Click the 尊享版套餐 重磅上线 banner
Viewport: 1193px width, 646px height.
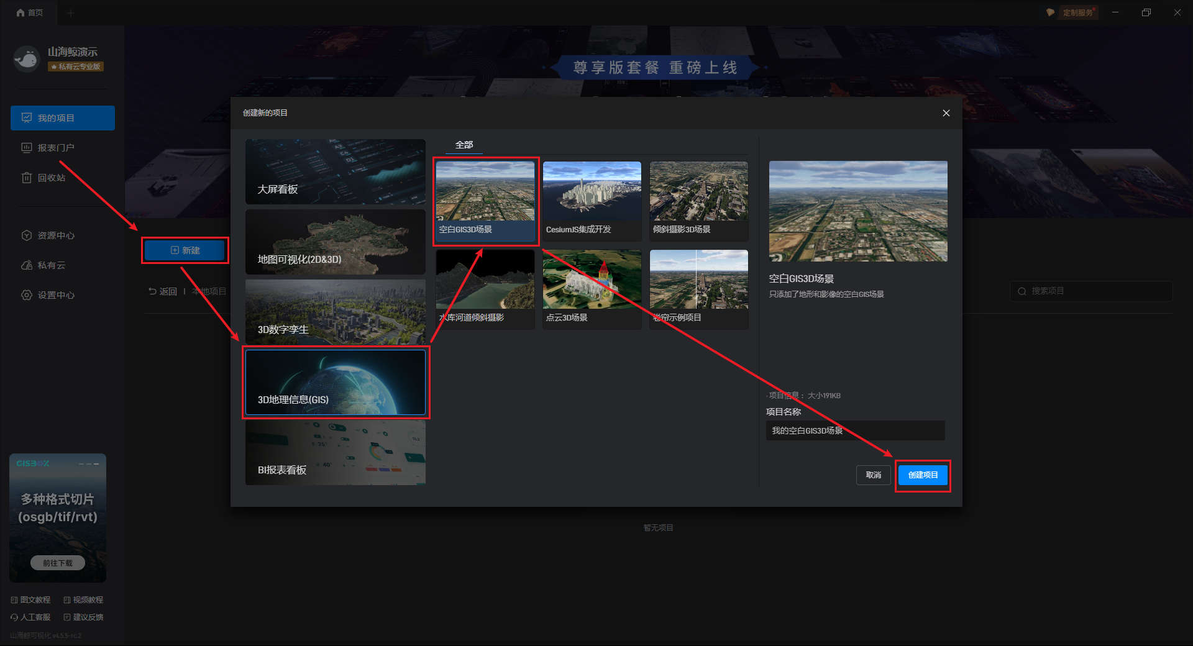(x=655, y=67)
